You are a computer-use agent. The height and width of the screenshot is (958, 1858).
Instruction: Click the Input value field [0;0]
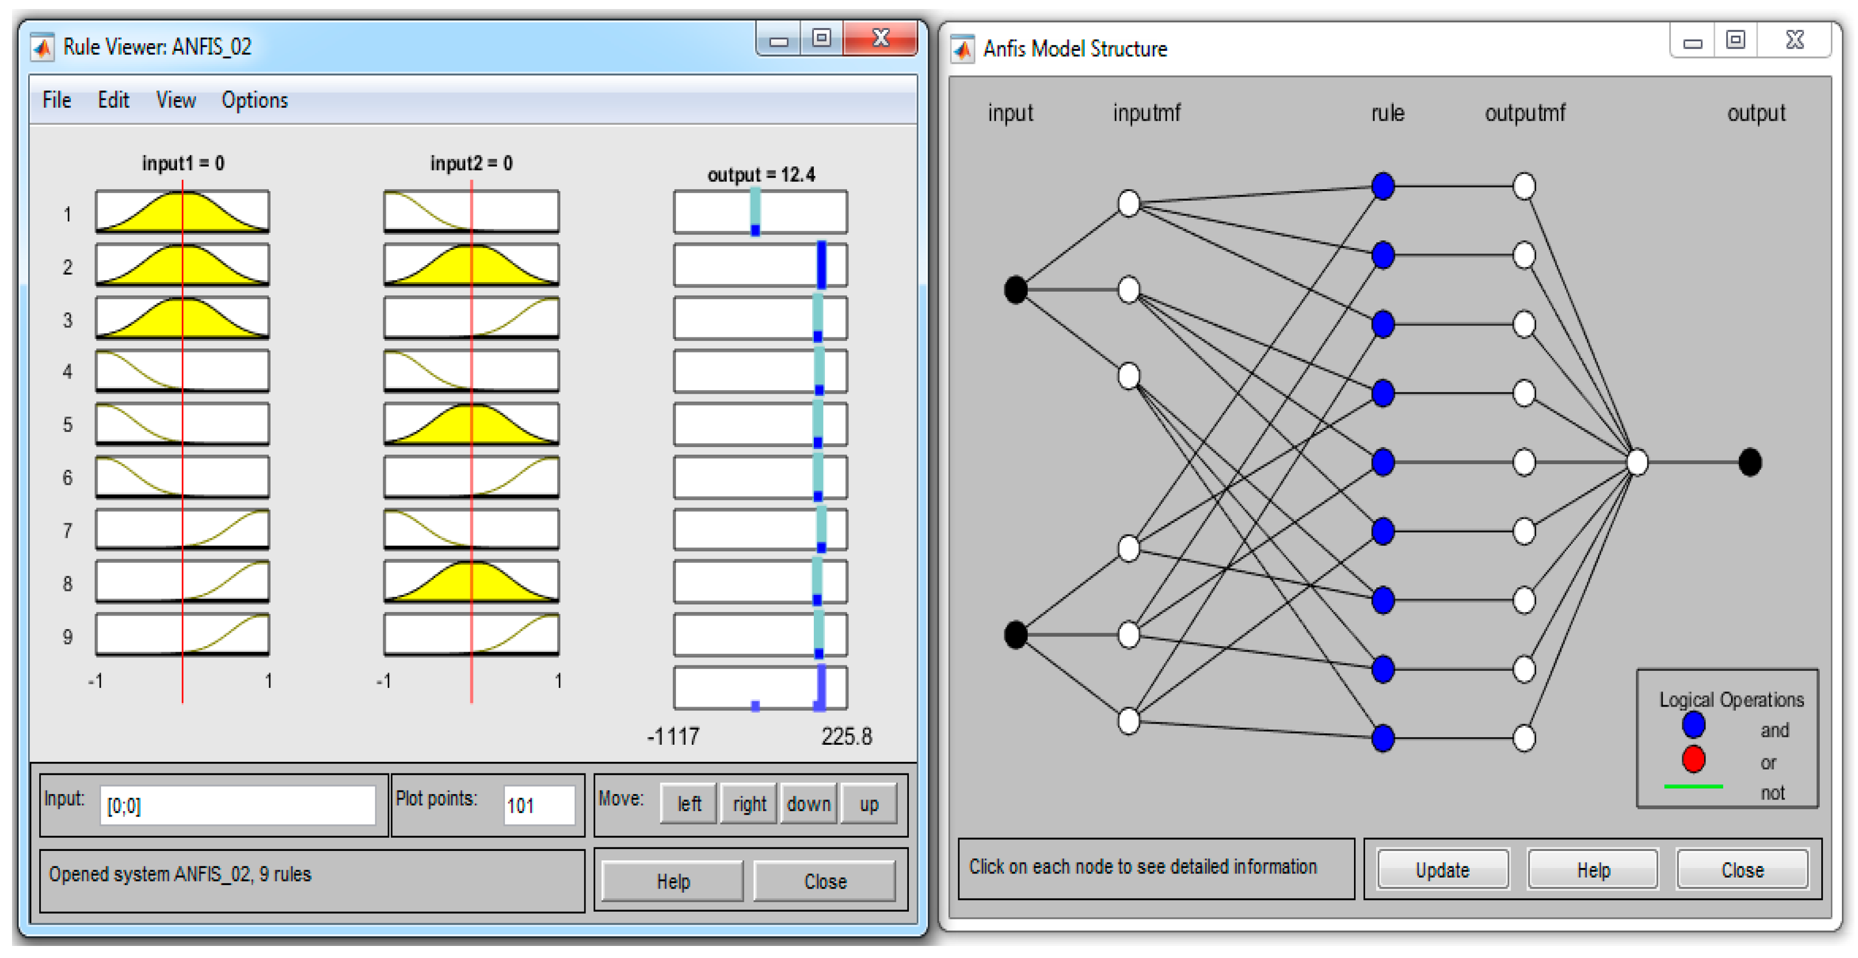click(237, 805)
